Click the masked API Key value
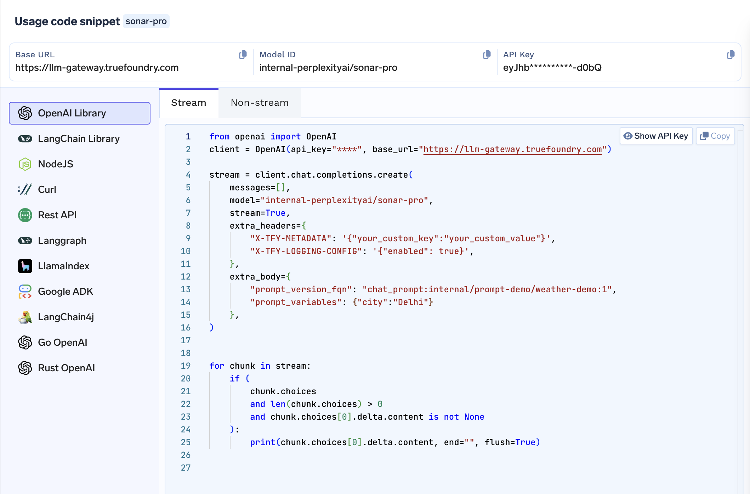The height and width of the screenshot is (494, 750). pyautogui.click(x=552, y=68)
